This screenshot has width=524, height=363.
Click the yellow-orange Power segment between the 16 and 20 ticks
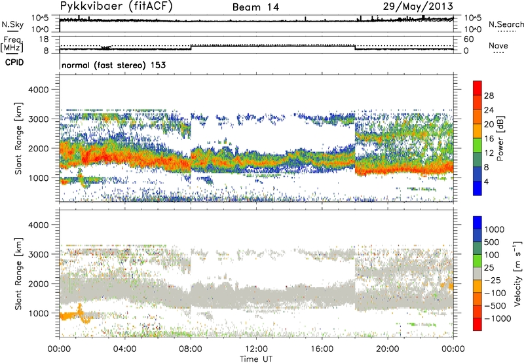click(x=477, y=130)
